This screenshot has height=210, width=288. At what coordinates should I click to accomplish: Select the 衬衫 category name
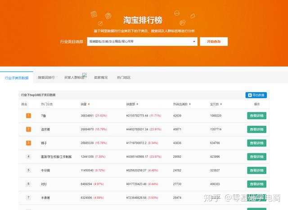(x=44, y=184)
